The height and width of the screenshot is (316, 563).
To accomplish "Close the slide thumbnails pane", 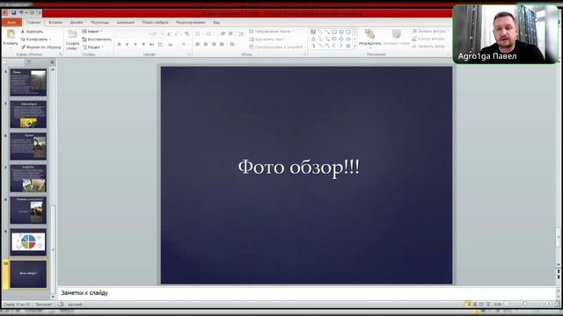I will (52, 62).
